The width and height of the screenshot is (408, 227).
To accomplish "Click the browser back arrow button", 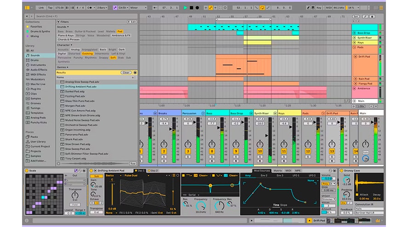I will pyautogui.click(x=27, y=17).
